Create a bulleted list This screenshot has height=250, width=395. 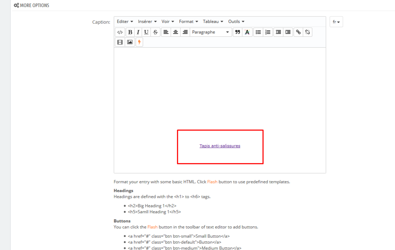[x=258, y=32]
